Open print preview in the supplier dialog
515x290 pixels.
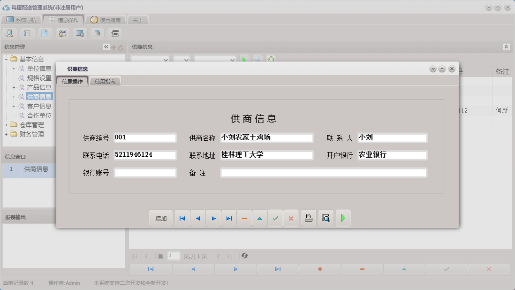coord(326,218)
